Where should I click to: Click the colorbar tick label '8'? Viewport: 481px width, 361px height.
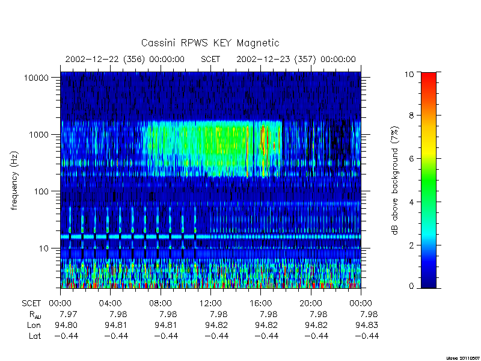click(x=411, y=115)
